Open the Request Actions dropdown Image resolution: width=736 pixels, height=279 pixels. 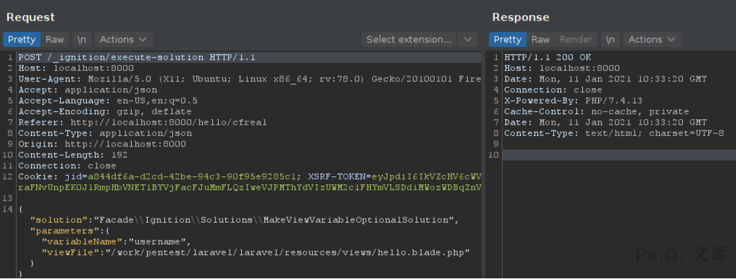pos(123,40)
